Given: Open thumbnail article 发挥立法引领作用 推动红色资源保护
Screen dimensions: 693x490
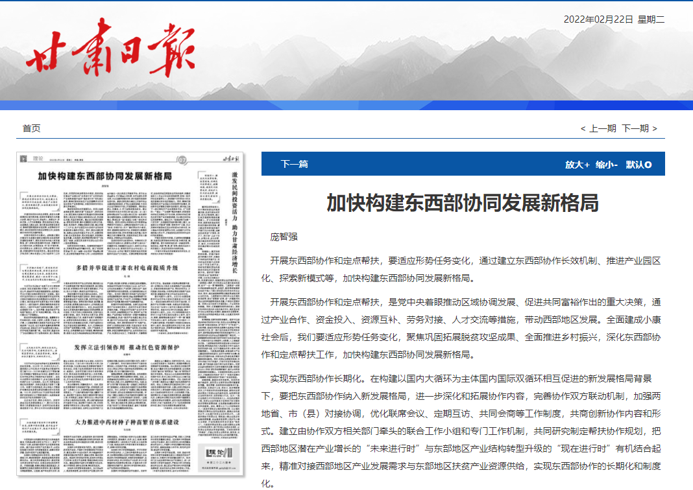Looking at the screenshot, I should pos(127,347).
